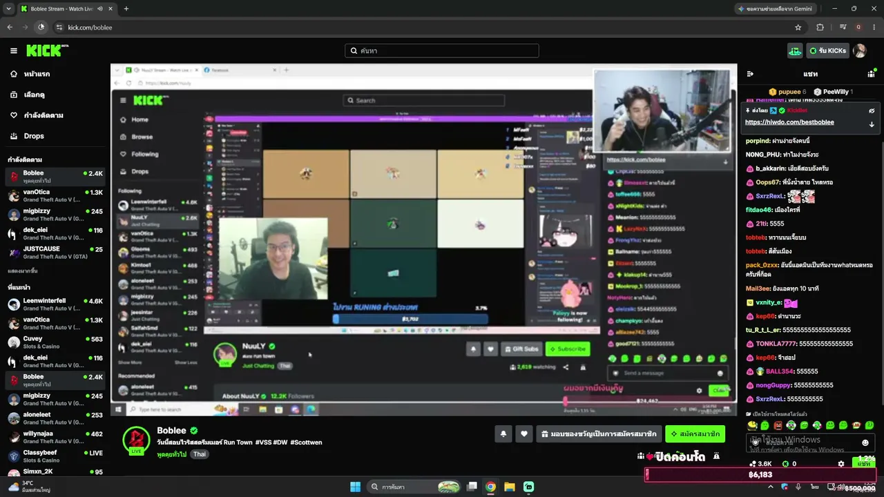
Task: Select the yellow-hat emote in quick emotes
Action: [752, 425]
